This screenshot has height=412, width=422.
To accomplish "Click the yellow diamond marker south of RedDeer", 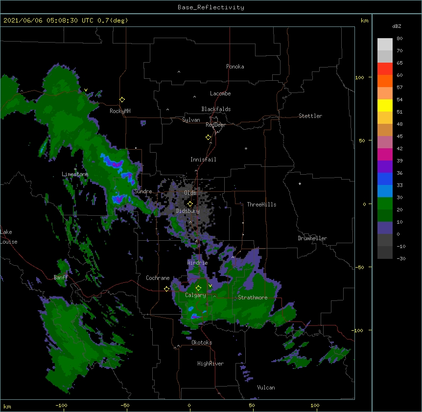I will click(x=208, y=137).
